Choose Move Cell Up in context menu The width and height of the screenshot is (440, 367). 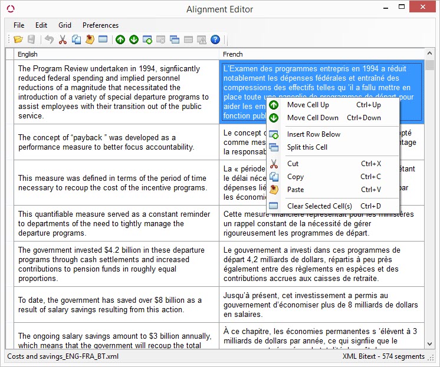pyautogui.click(x=333, y=105)
